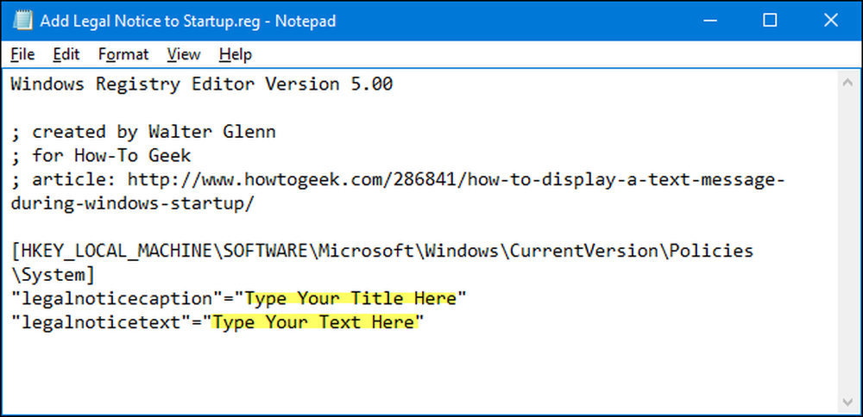Click the vertical scrollbar track
The height and width of the screenshot is (417, 863).
pyautogui.click(x=847, y=242)
